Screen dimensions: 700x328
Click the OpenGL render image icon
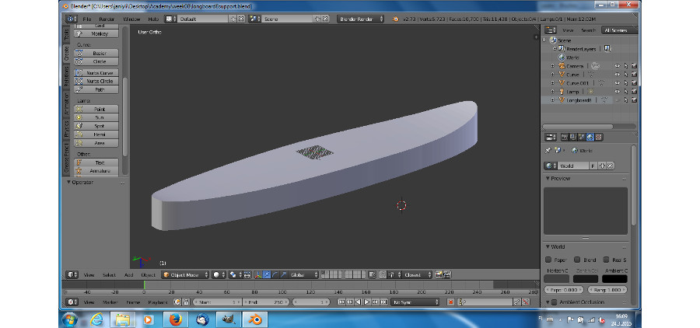click(439, 275)
